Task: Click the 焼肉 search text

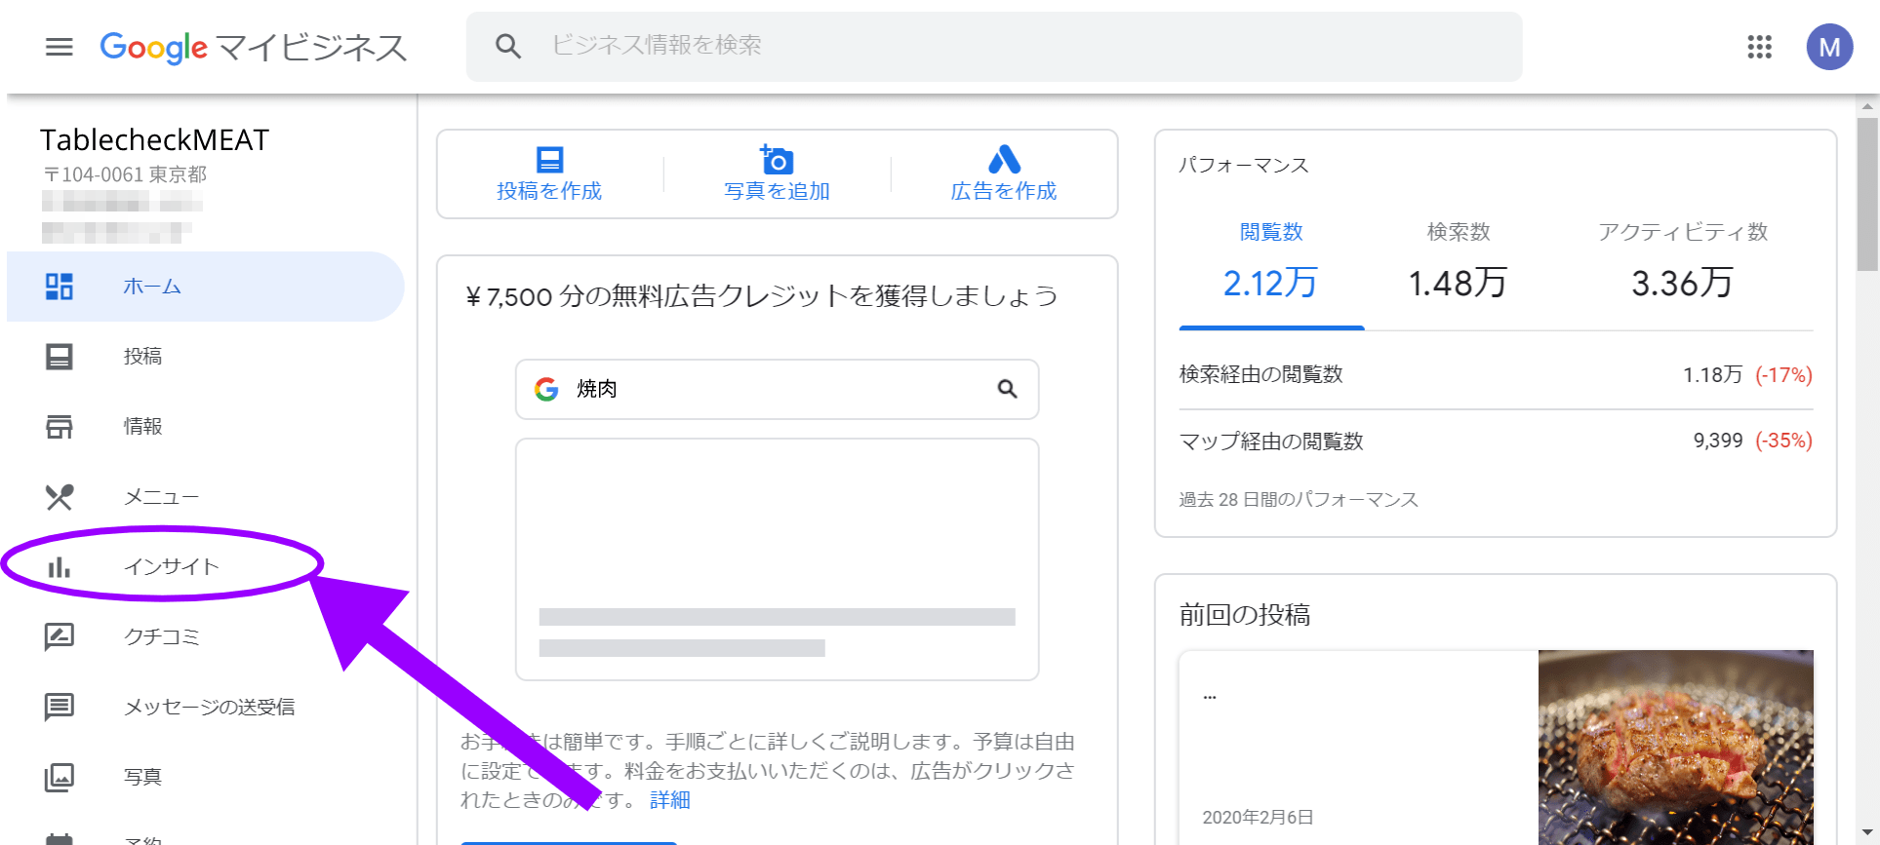Action: coord(596,389)
